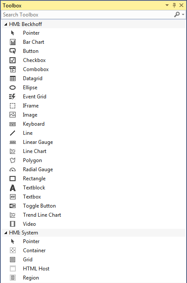Click the Textbox label text

[32, 197]
